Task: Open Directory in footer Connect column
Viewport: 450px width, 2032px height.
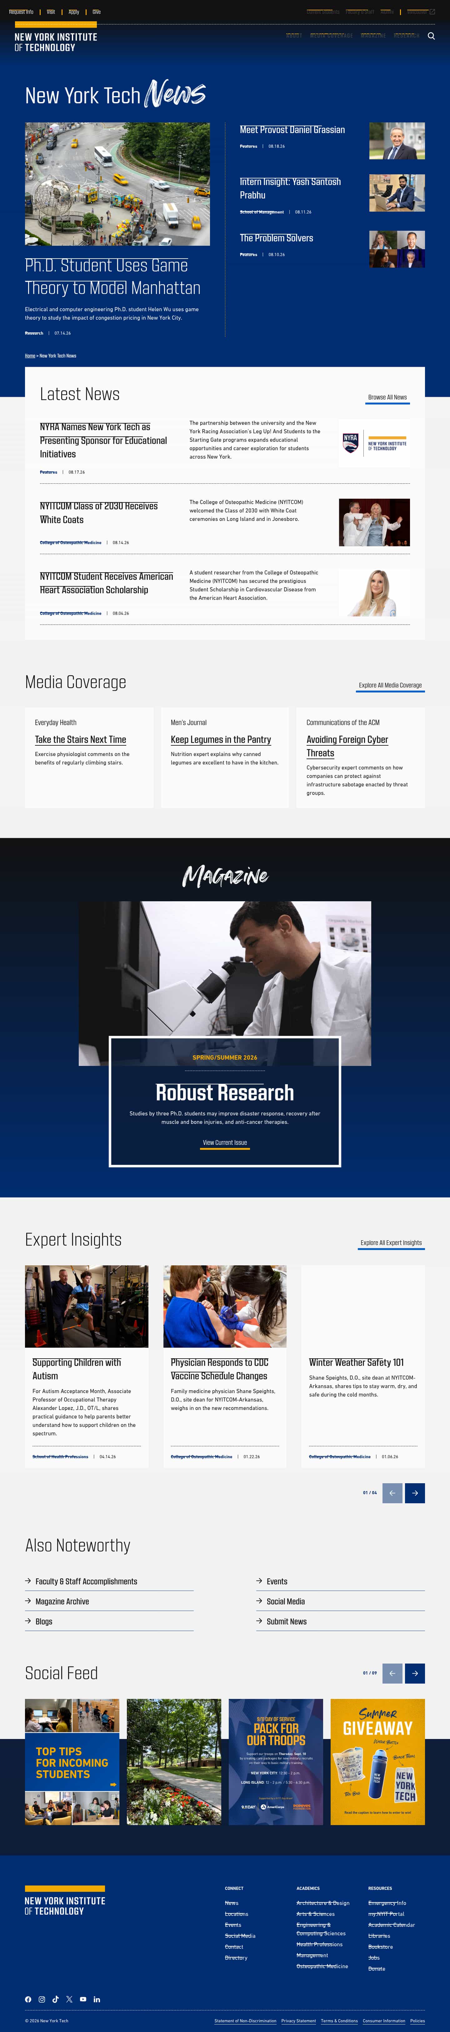Action: [236, 1957]
